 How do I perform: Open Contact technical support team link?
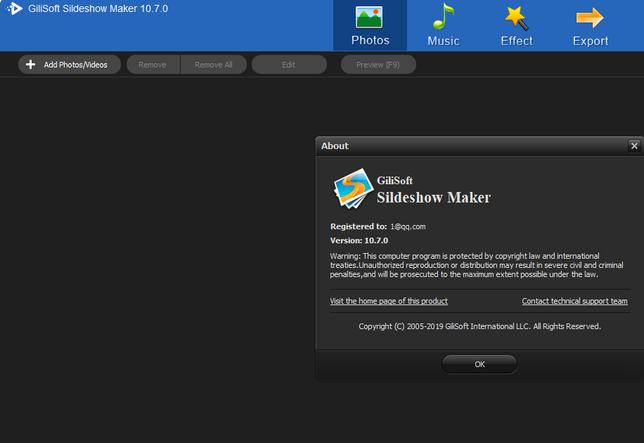point(574,301)
